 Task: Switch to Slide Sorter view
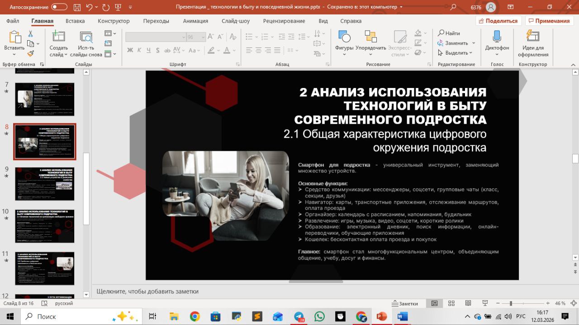click(x=451, y=303)
